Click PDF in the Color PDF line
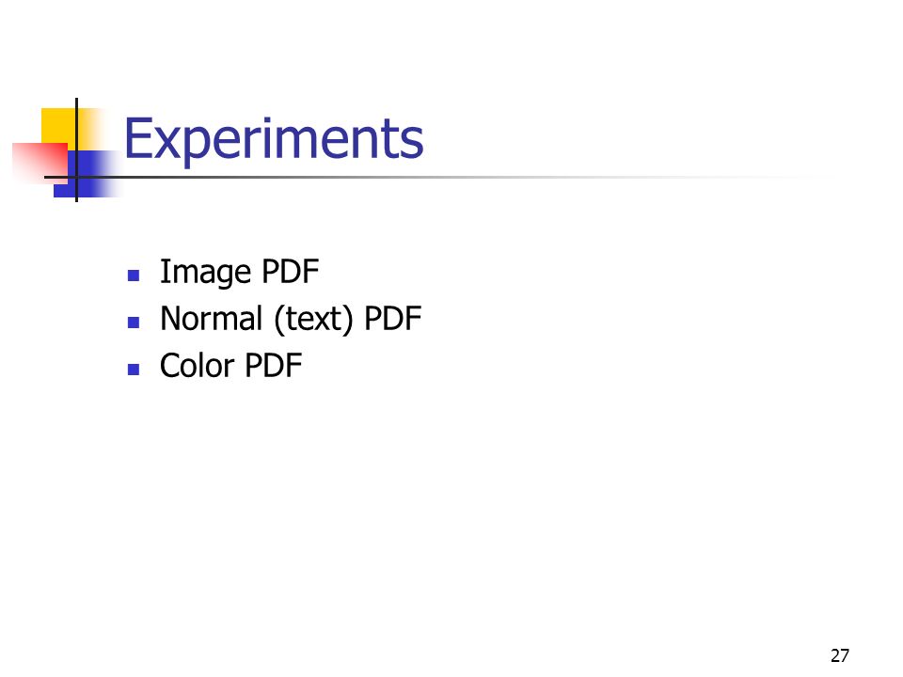Image resolution: width=903 pixels, height=677 pixels. point(274,366)
